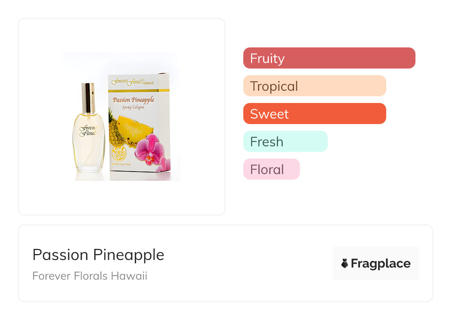Click the Fragplace wordmark text
This screenshot has height=320, width=451.
click(x=381, y=263)
